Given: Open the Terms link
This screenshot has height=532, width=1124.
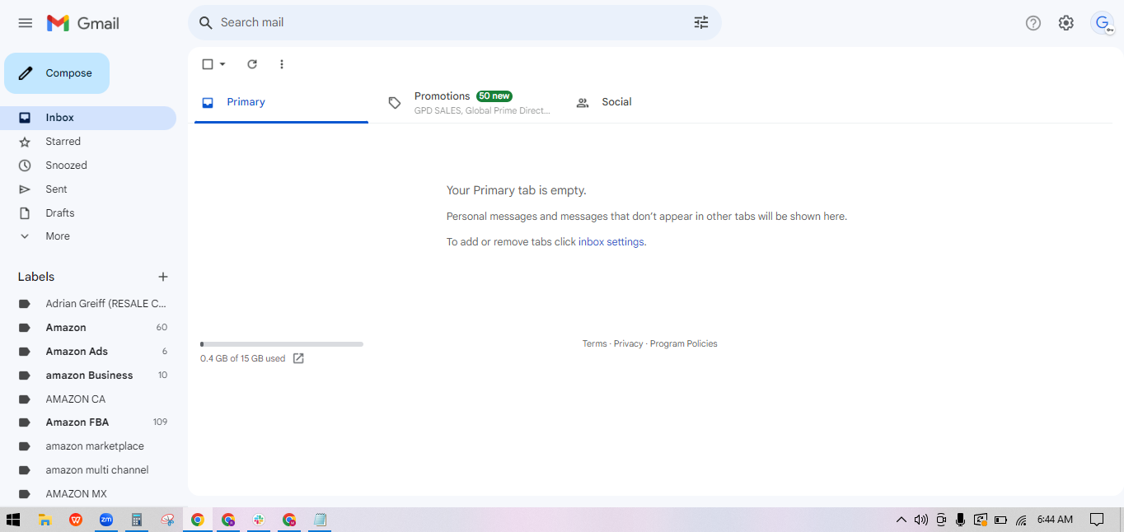Looking at the screenshot, I should click(x=594, y=344).
